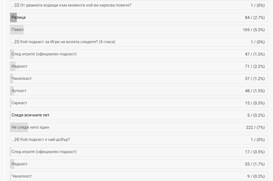273x181 pixels.
Task: Choose the Чакалкаст row with 37 votes
Action: pos(22,78)
